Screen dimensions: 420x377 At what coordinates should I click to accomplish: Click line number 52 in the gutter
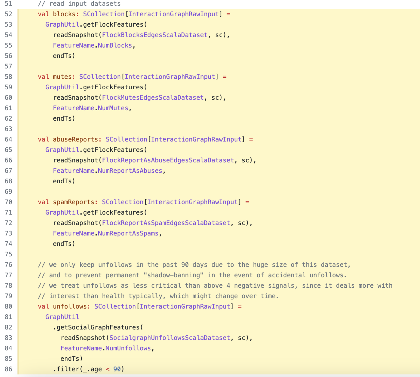pos(8,14)
